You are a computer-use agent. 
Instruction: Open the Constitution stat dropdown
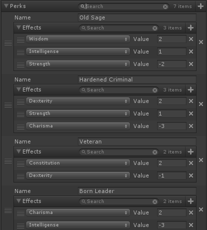(78, 163)
